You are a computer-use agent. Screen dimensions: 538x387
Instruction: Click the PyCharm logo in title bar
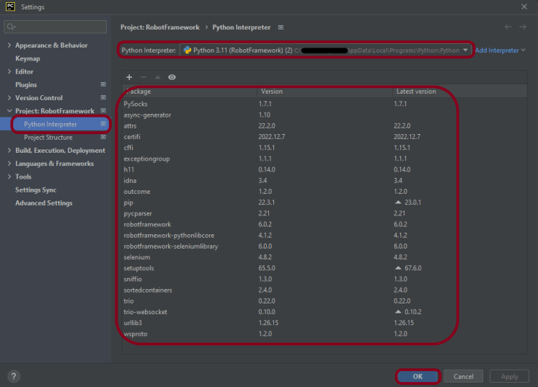[x=9, y=6]
